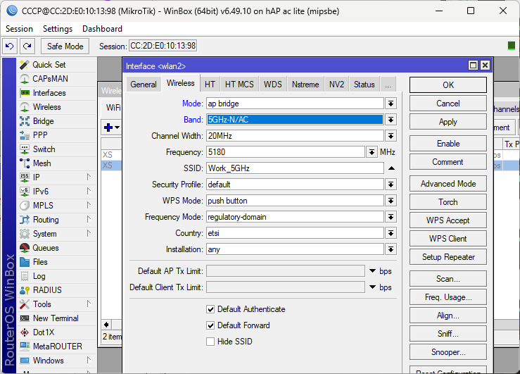Open New Terminal sidebar icon
The height and width of the screenshot is (374, 520).
[x=25, y=318]
